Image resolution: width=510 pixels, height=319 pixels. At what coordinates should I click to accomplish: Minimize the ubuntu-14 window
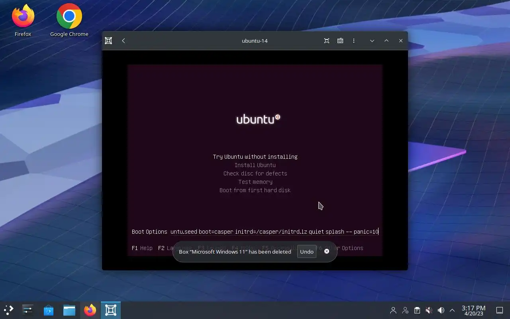pyautogui.click(x=372, y=41)
